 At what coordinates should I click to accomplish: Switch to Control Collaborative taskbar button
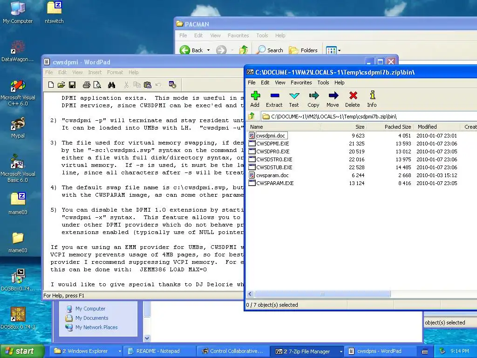coord(233,351)
